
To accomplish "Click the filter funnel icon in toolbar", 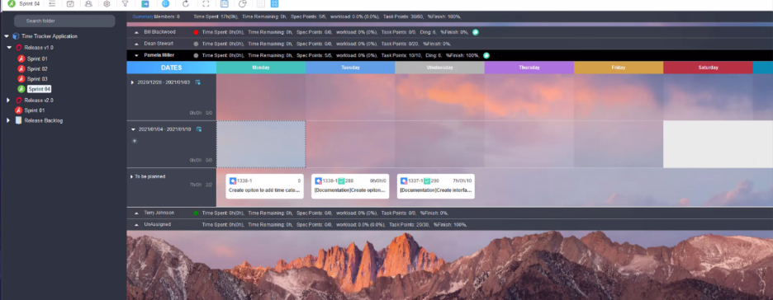I will (126, 4).
